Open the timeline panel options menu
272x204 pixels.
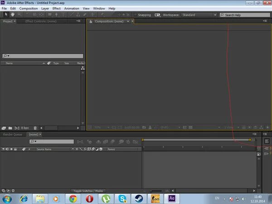[x=255, y=134]
